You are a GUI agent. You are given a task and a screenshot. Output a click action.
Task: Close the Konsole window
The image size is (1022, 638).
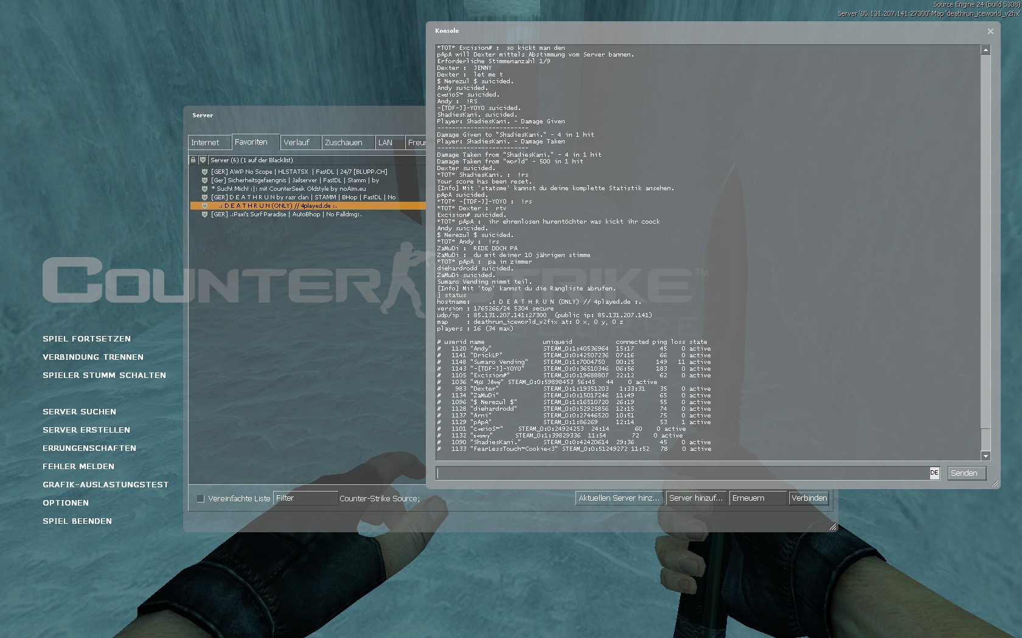[x=990, y=32]
